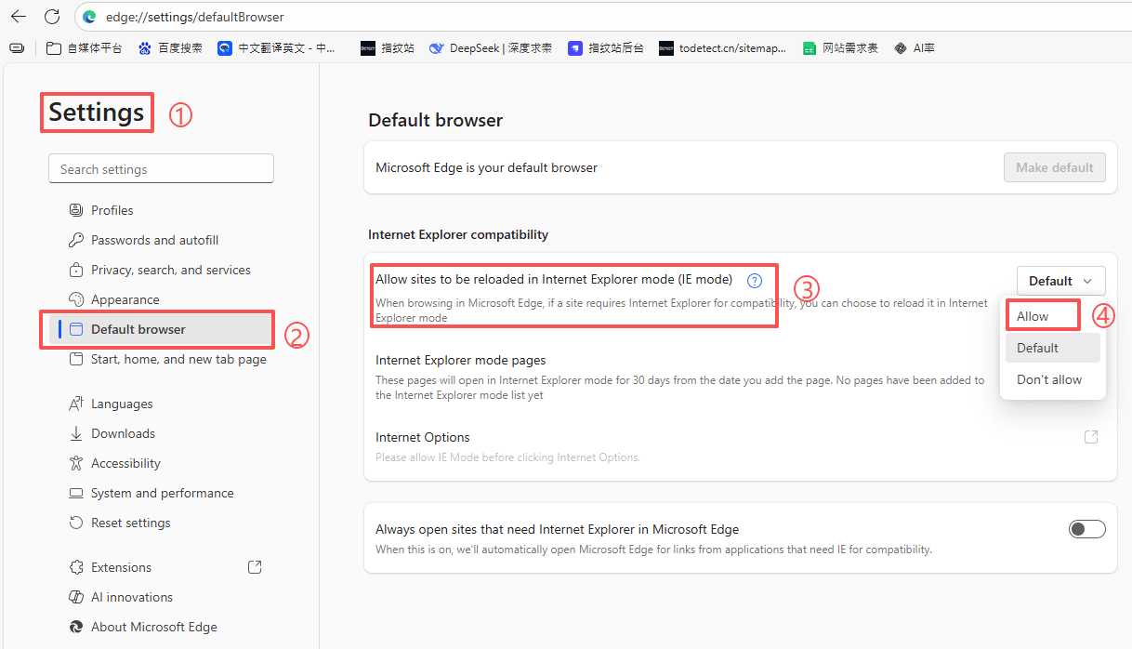Click the Internet Explorer compatibility heading
Viewport: 1132px width, 649px height.
[x=458, y=234]
